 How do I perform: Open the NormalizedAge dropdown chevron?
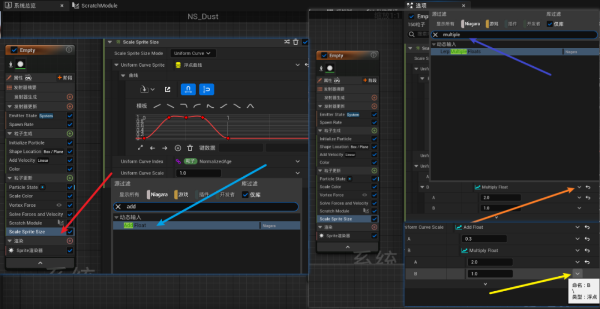point(298,162)
